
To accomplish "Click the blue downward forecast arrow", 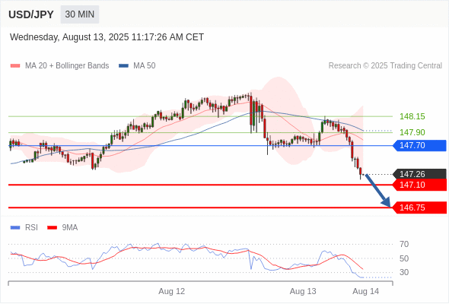I will point(377,191).
